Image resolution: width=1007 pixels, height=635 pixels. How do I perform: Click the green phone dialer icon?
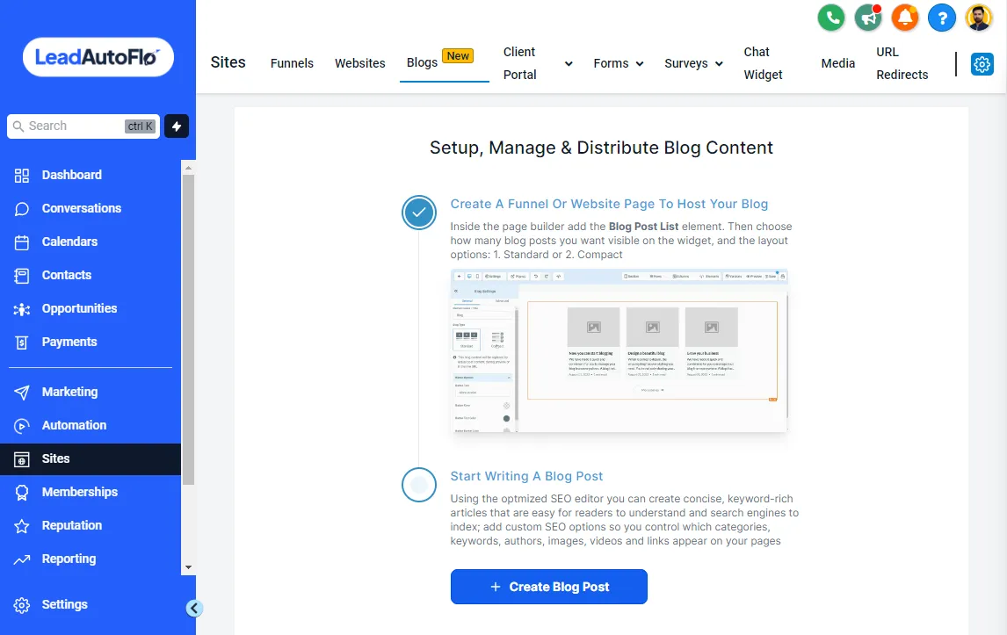(831, 18)
